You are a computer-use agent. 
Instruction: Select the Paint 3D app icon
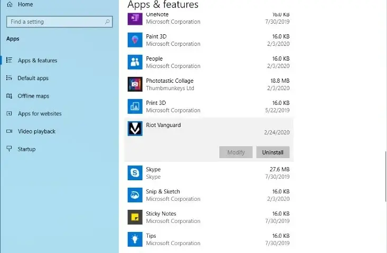[135, 40]
